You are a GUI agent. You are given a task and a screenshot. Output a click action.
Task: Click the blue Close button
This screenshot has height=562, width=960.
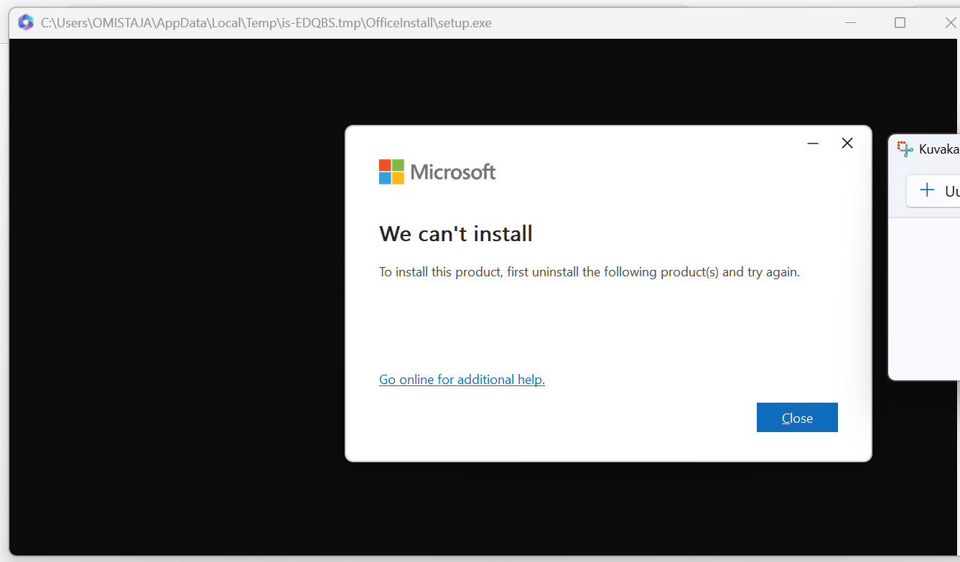[x=797, y=418]
